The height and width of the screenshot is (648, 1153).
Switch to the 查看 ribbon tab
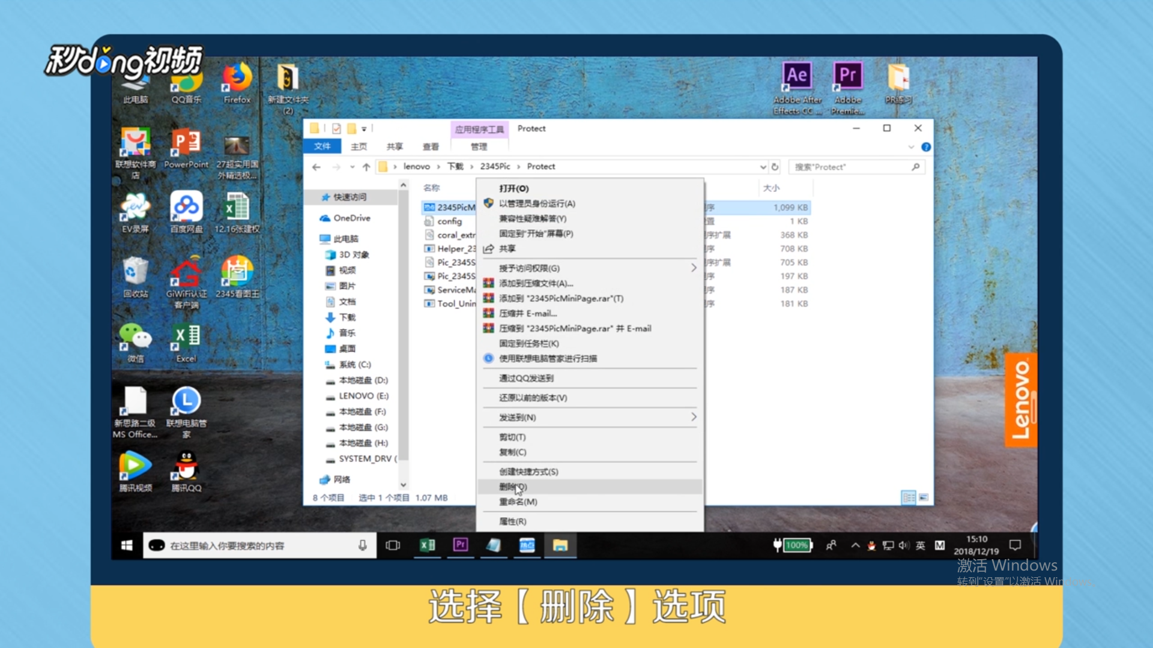(x=430, y=146)
